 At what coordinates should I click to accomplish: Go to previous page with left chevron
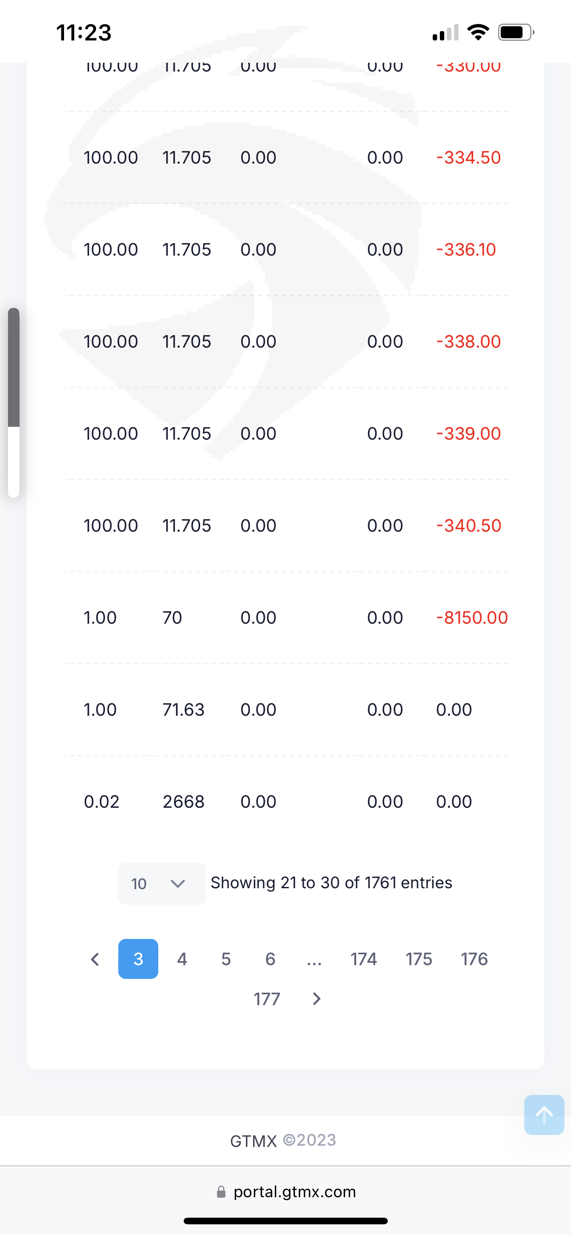[x=95, y=959]
